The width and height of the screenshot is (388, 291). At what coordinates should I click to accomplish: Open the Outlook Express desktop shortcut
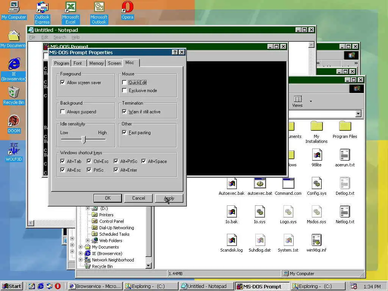pyautogui.click(x=42, y=13)
